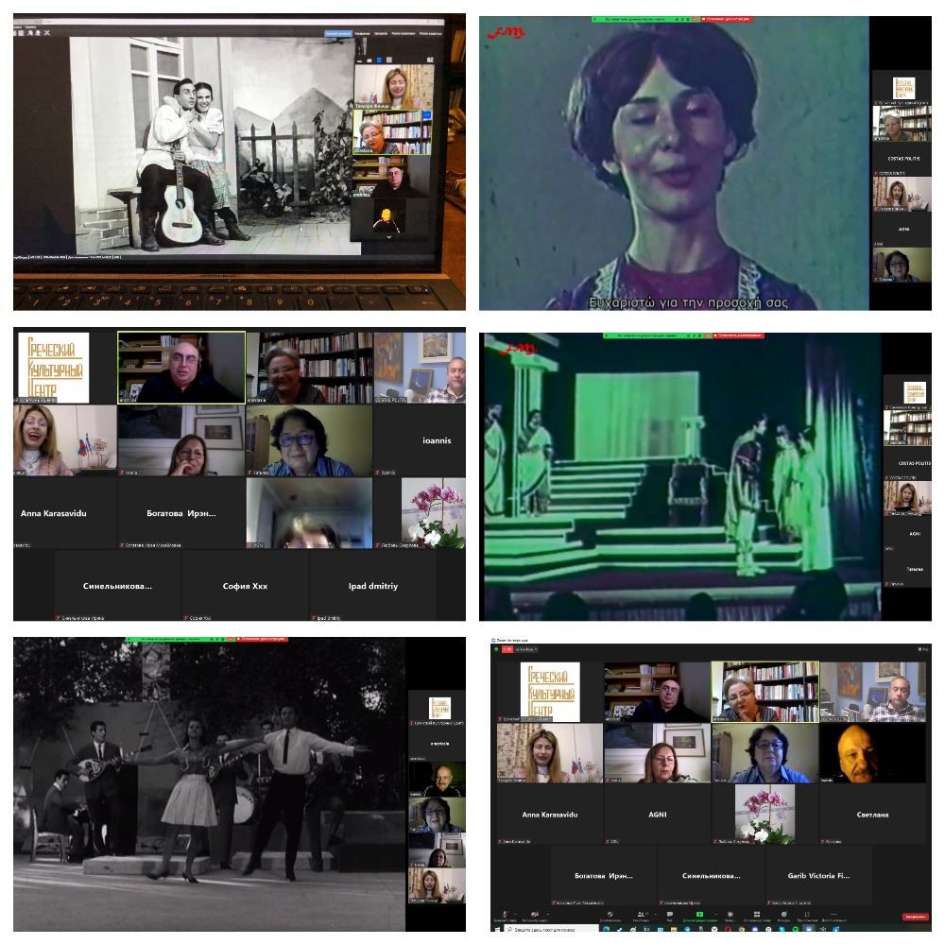This screenshot has height=945, width=945.
Task: Open View layout button in bottom-right Zoom window
Action: [x=923, y=649]
